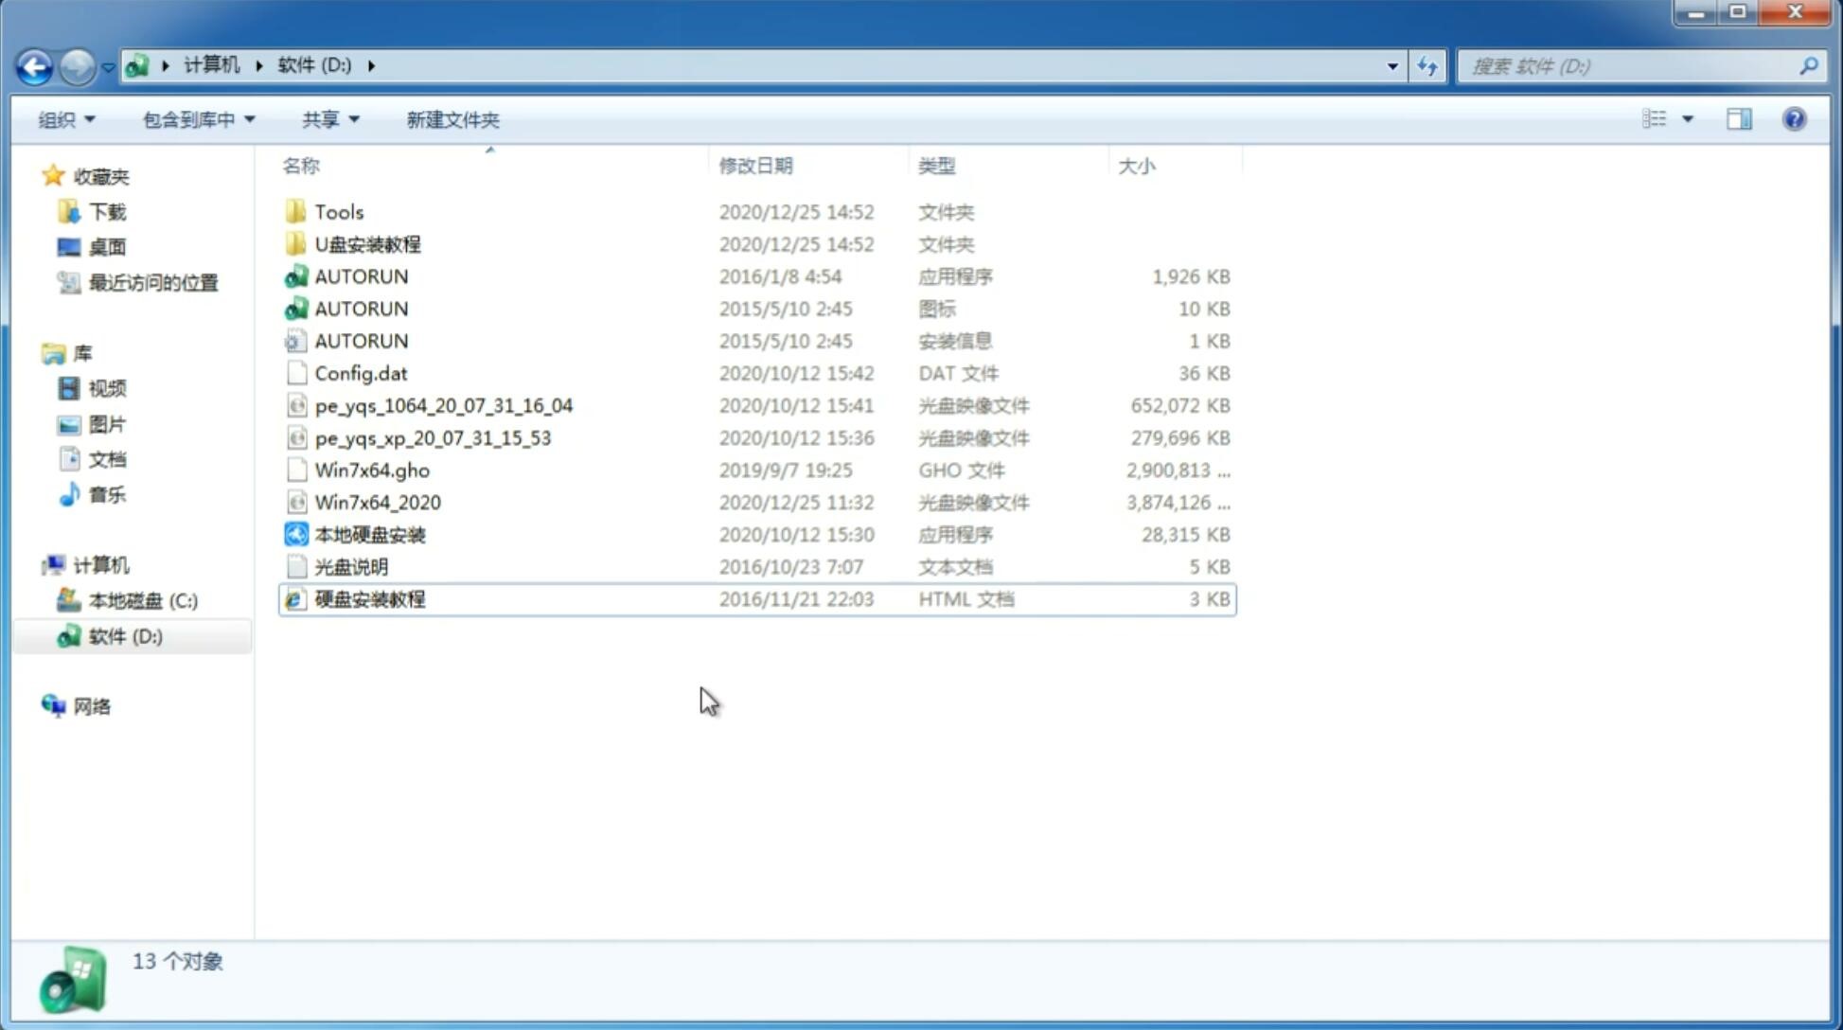Launch 本地硬盘安装 application

coord(369,534)
